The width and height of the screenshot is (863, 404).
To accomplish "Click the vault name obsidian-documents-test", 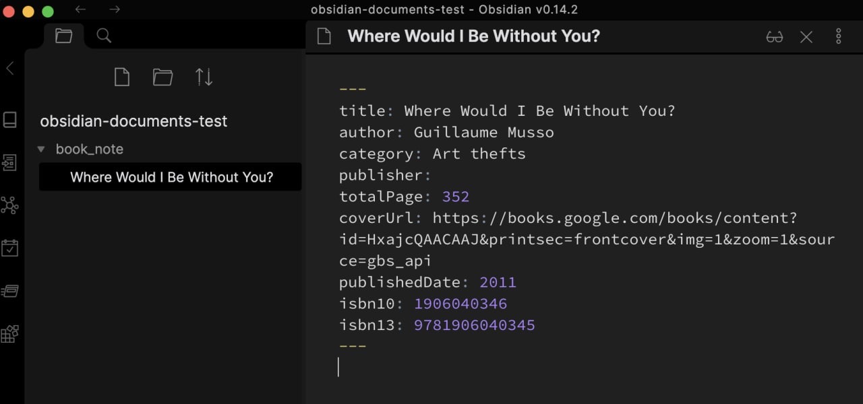I will click(133, 121).
